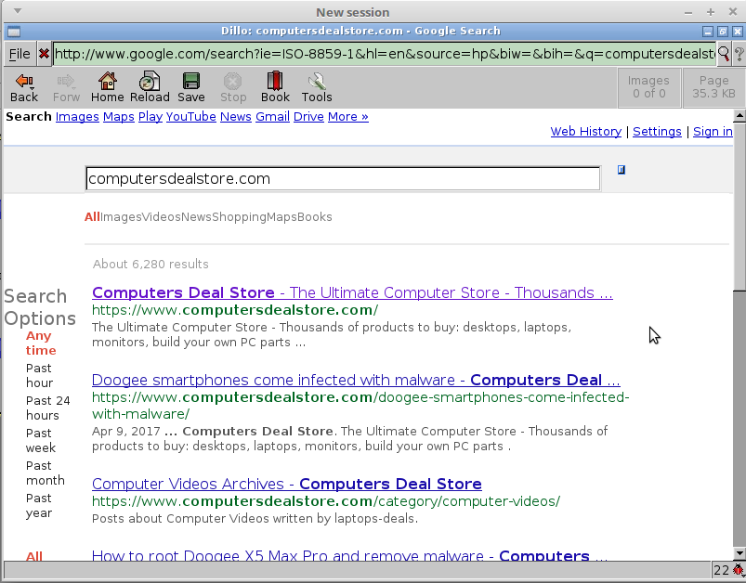The height and width of the screenshot is (583, 746).
Task: Click the New session maximize plus button
Action: coord(711,12)
